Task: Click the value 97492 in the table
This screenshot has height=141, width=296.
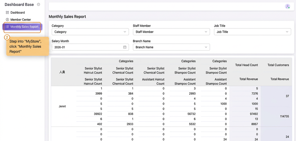Action: tap(253, 114)
